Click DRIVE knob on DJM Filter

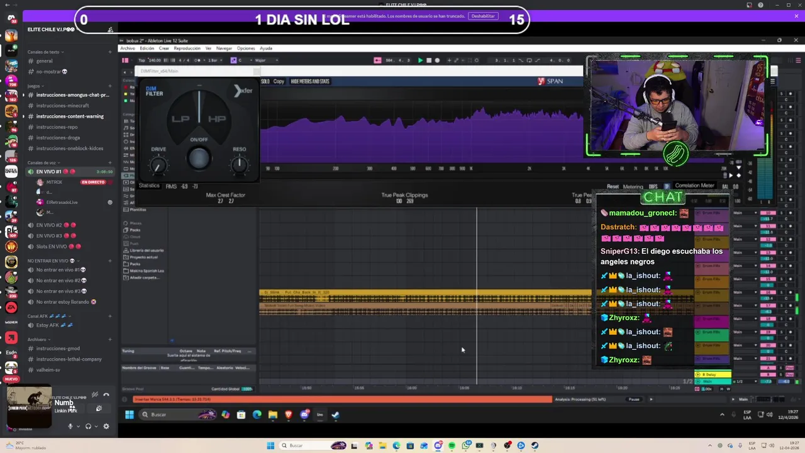(158, 165)
